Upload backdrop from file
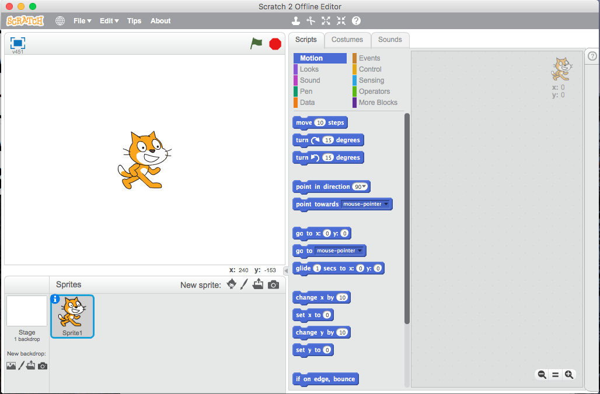 tap(30, 365)
